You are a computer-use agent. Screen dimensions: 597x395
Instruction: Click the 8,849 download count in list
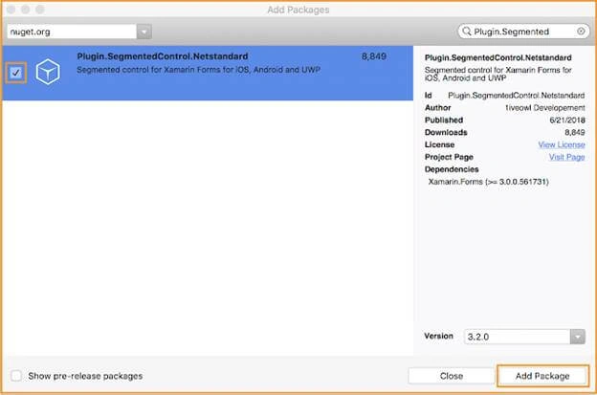[x=374, y=56]
